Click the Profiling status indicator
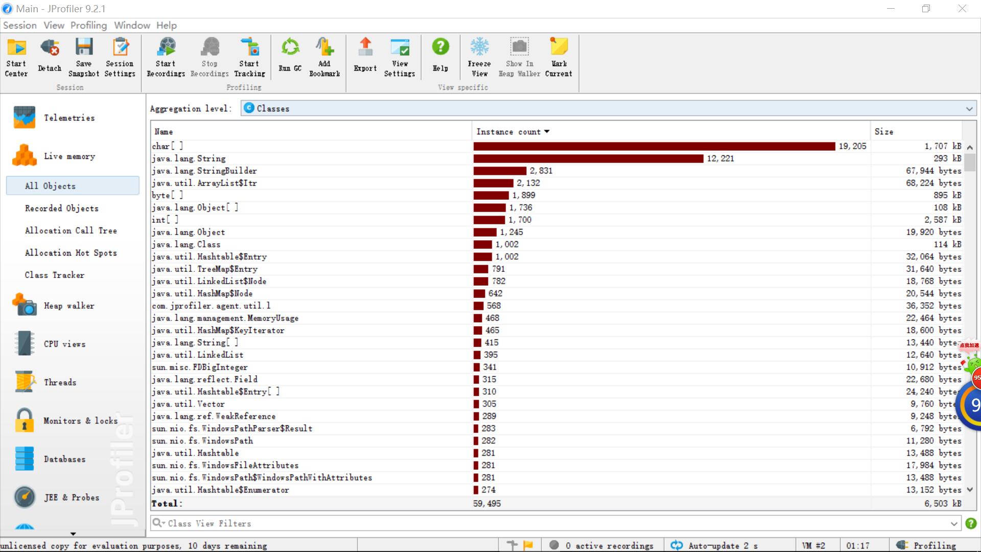Screen dimensions: 981x552 [x=927, y=545]
